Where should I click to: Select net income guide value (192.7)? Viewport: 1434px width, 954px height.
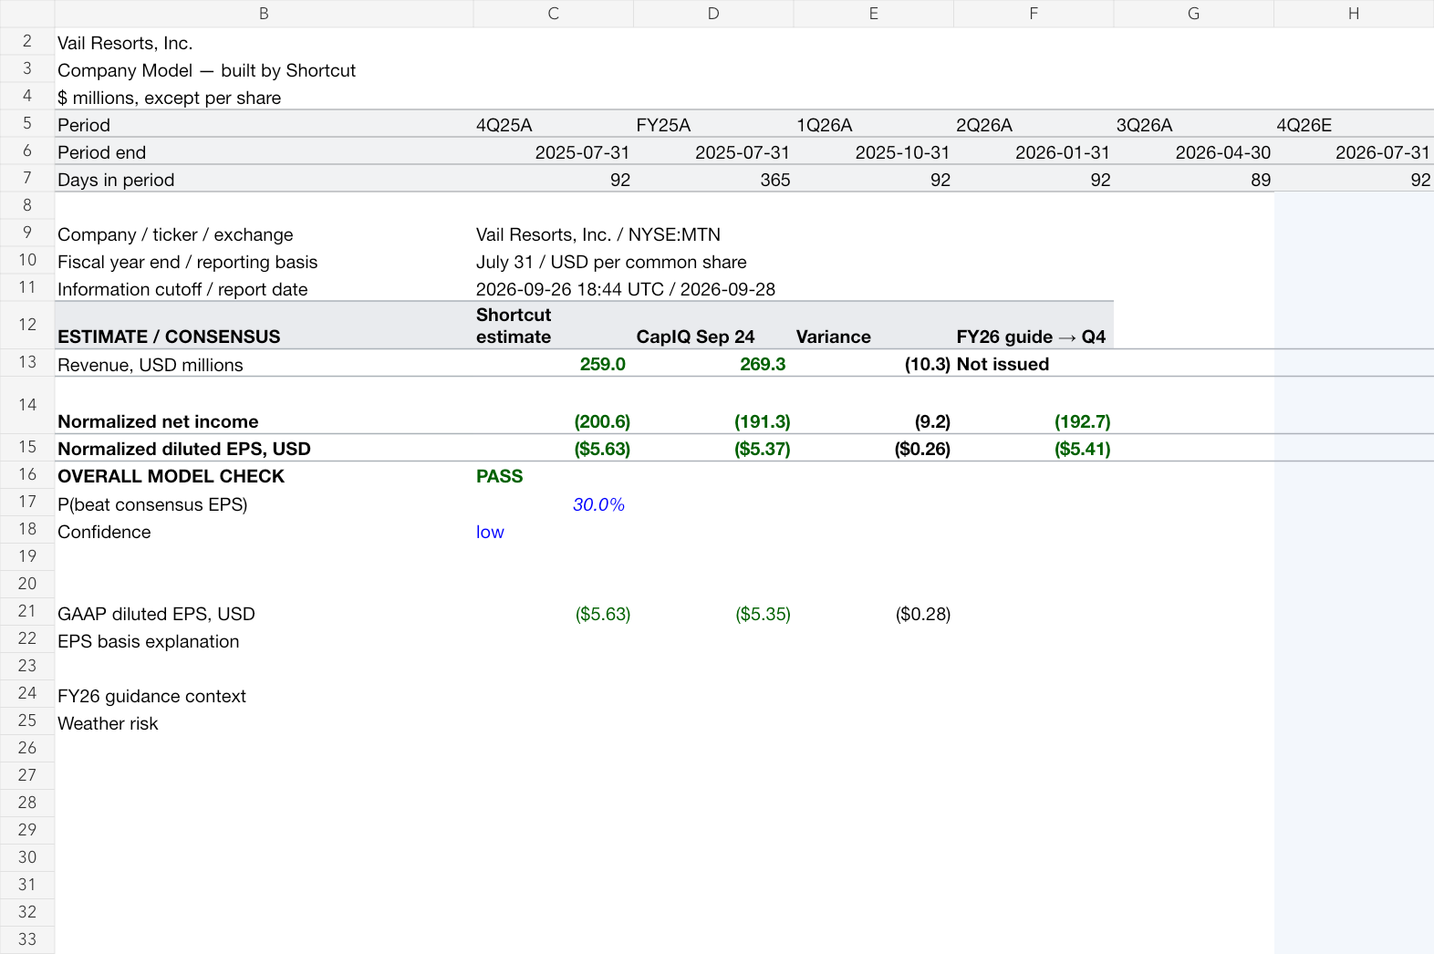[1034, 406]
